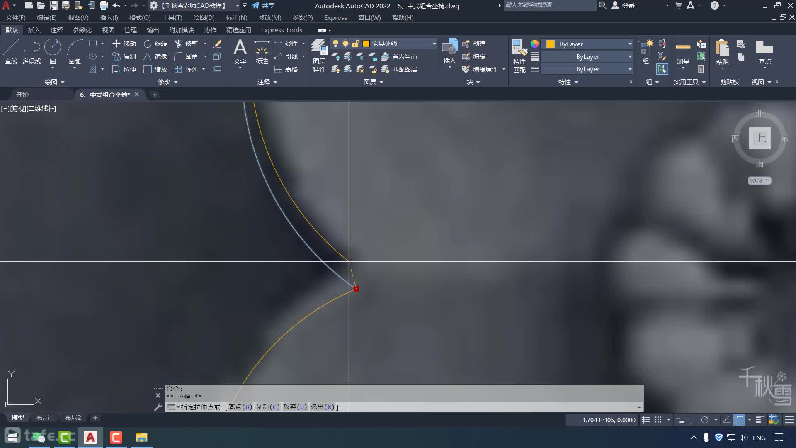Click the 复制(C) command option
Viewport: 796px width, 448px height.
268,407
